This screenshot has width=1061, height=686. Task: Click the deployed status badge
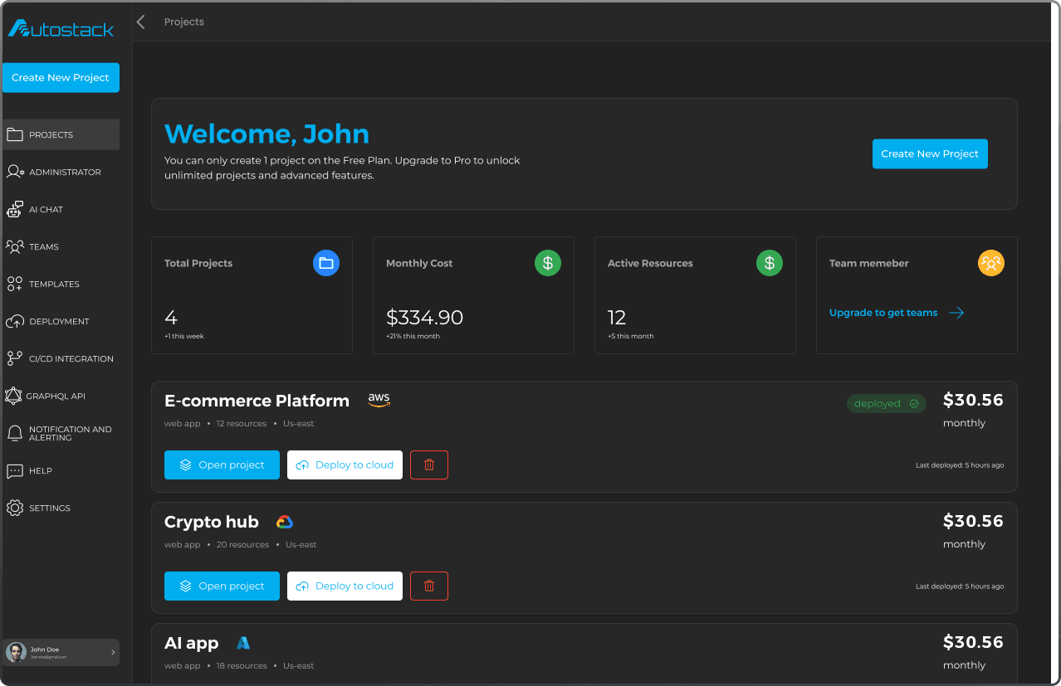pyautogui.click(x=886, y=403)
